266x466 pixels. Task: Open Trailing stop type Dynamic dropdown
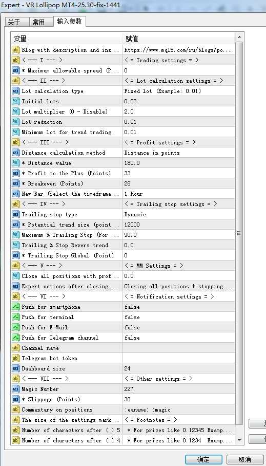pyautogui.click(x=179, y=214)
